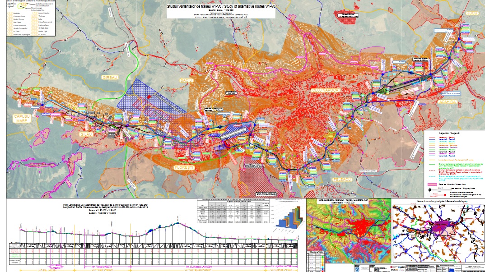Image resolution: width=485 pixels, height=272 pixels.
Task: Click the APAHIDA label on the map
Action: [x=447, y=102]
